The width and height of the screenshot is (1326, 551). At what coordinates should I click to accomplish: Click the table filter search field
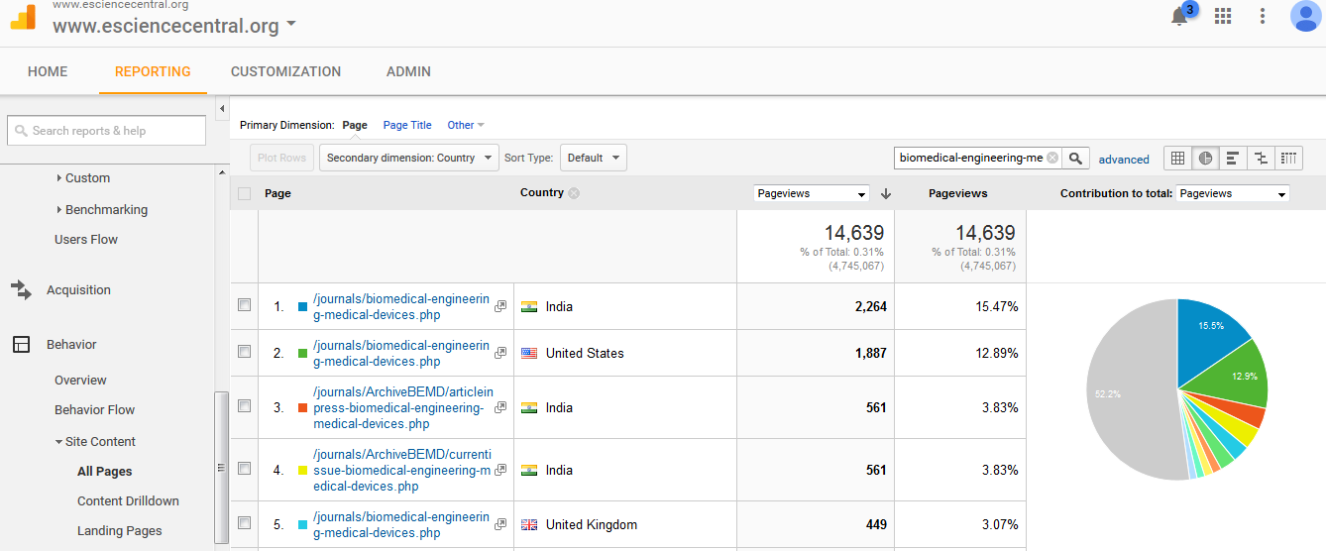tap(977, 158)
